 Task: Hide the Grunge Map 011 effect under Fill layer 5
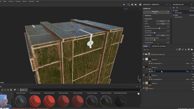point(149,63)
